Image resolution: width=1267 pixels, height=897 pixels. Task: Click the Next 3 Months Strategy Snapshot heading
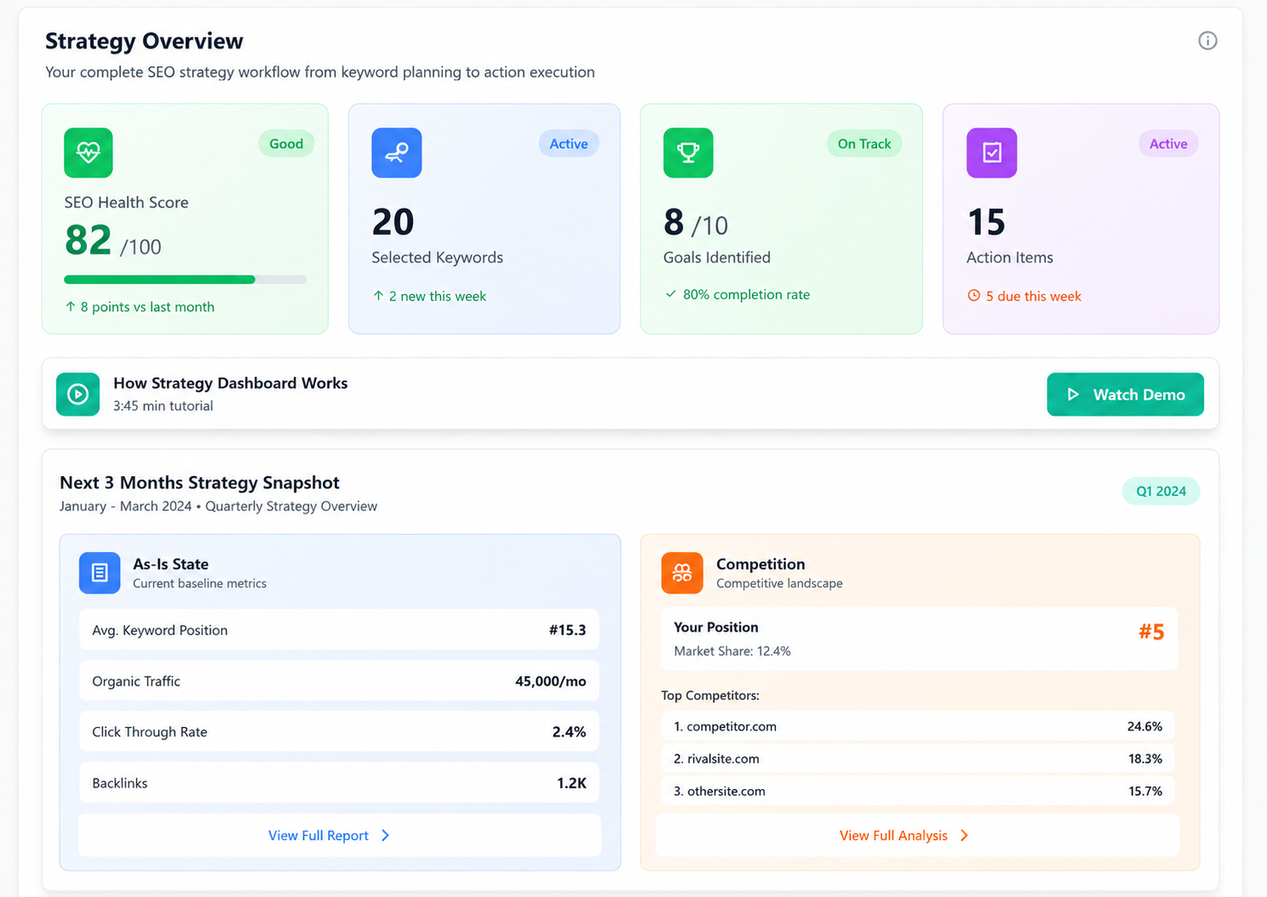pyautogui.click(x=200, y=483)
